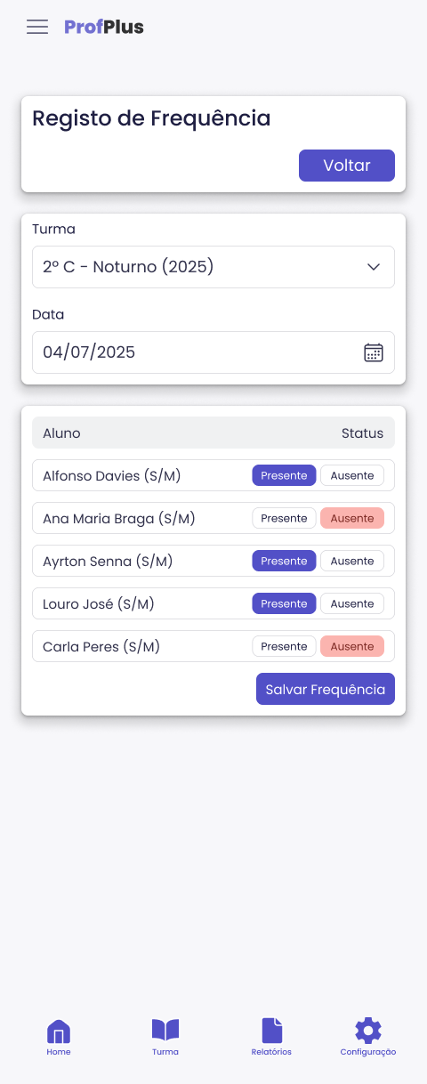Mark Alfonso Davies as Ausente
The image size is (427, 1084).
point(352,475)
